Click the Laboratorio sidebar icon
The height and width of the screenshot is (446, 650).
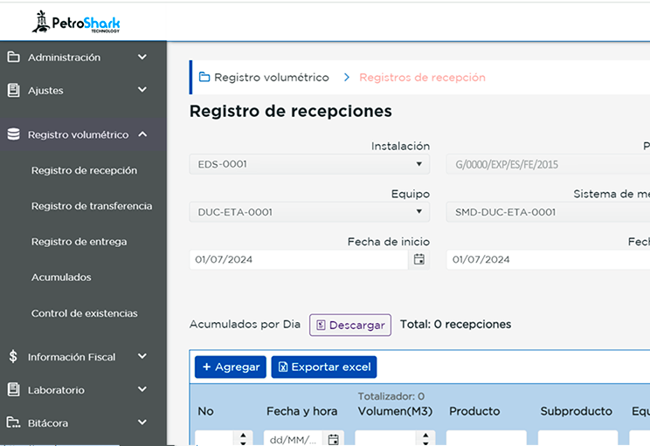click(13, 390)
